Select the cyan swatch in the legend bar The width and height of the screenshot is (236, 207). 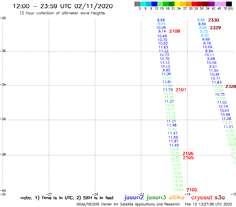(143, 4)
